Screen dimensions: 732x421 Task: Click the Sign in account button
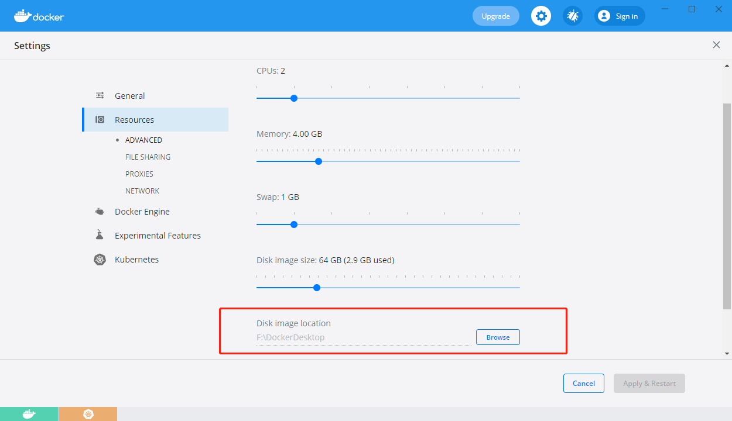tap(619, 16)
